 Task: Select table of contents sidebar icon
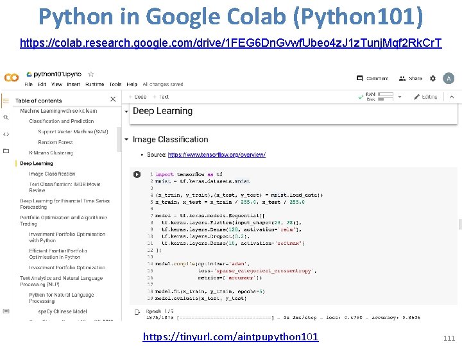[x=6, y=101]
